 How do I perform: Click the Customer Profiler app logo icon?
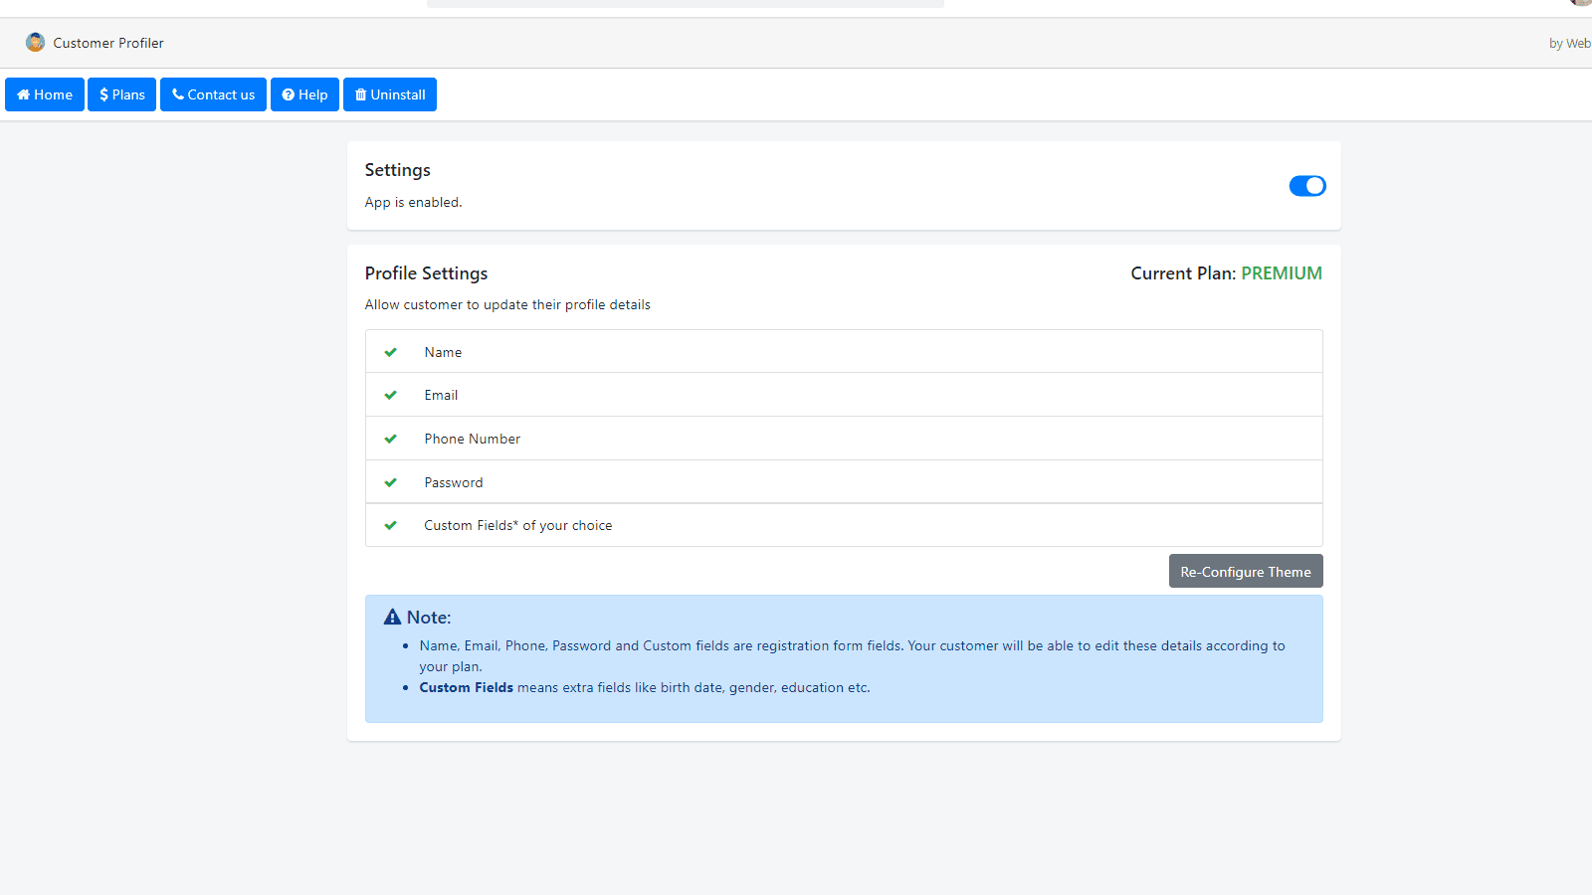[x=36, y=43]
